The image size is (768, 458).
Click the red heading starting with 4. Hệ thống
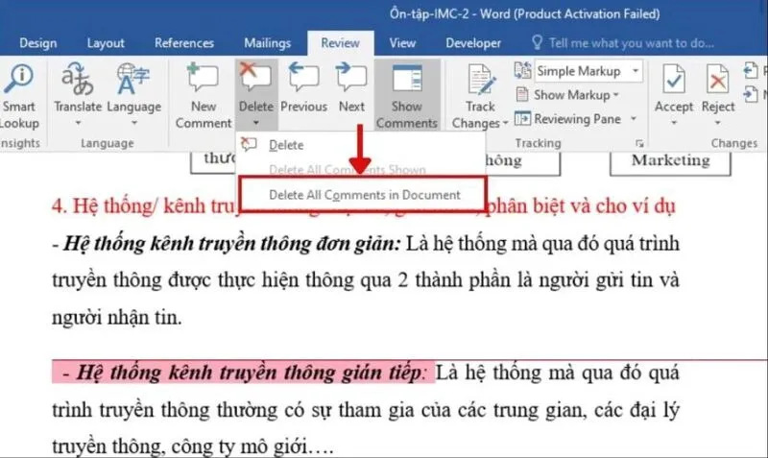coord(364,205)
